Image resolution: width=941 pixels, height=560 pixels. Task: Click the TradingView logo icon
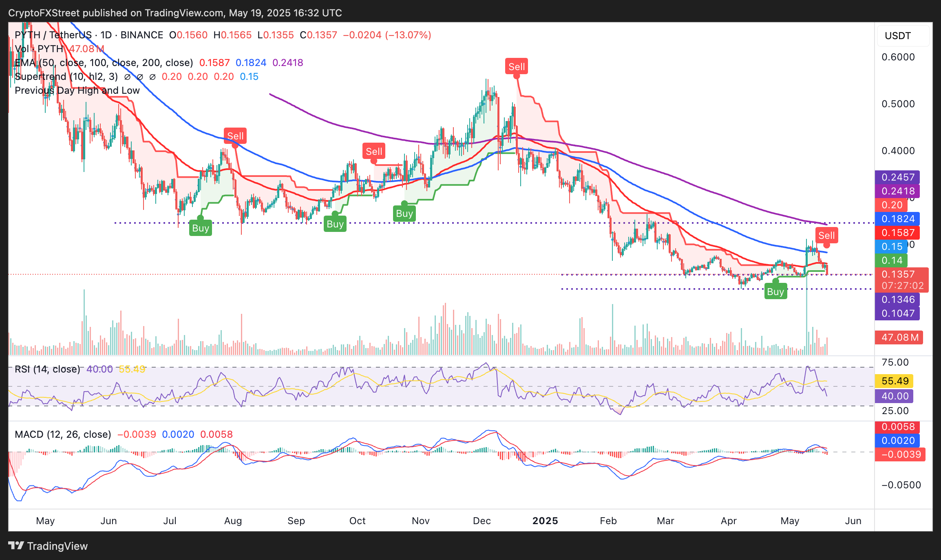[x=16, y=545]
